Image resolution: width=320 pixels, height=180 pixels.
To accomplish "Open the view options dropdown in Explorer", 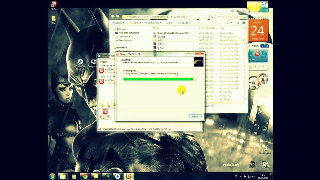I will point(231,23).
